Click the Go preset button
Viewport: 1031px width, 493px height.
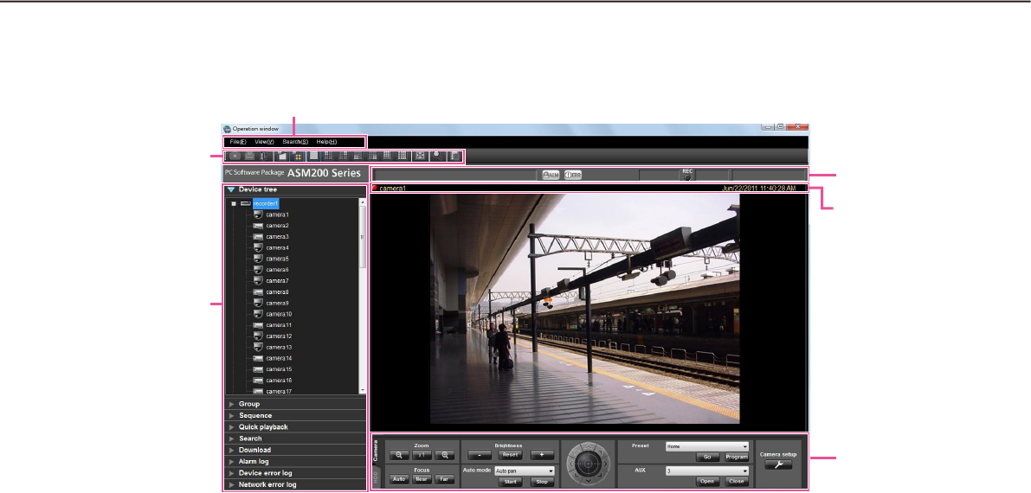[706, 457]
